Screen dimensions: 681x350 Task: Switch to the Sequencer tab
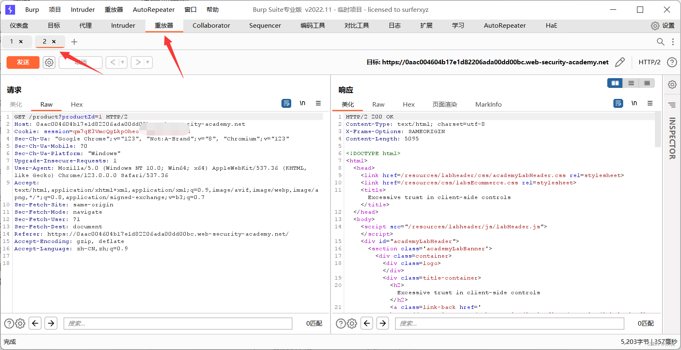pyautogui.click(x=265, y=26)
